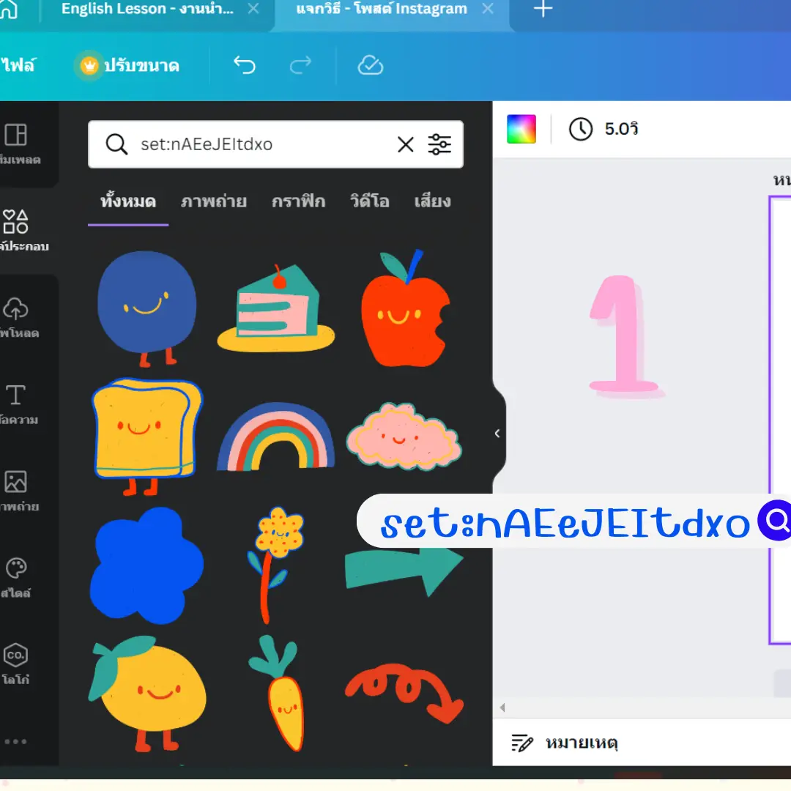Open the search filter options
This screenshot has width=791, height=791.
coord(439,144)
